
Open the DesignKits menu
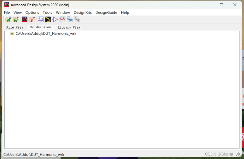[83, 13]
